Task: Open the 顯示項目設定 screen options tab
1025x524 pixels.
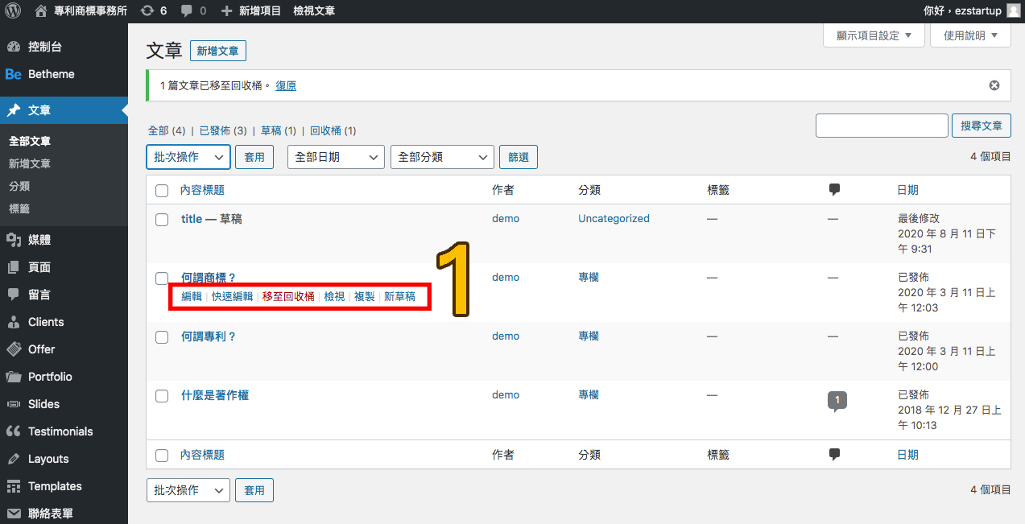Action: tap(873, 35)
